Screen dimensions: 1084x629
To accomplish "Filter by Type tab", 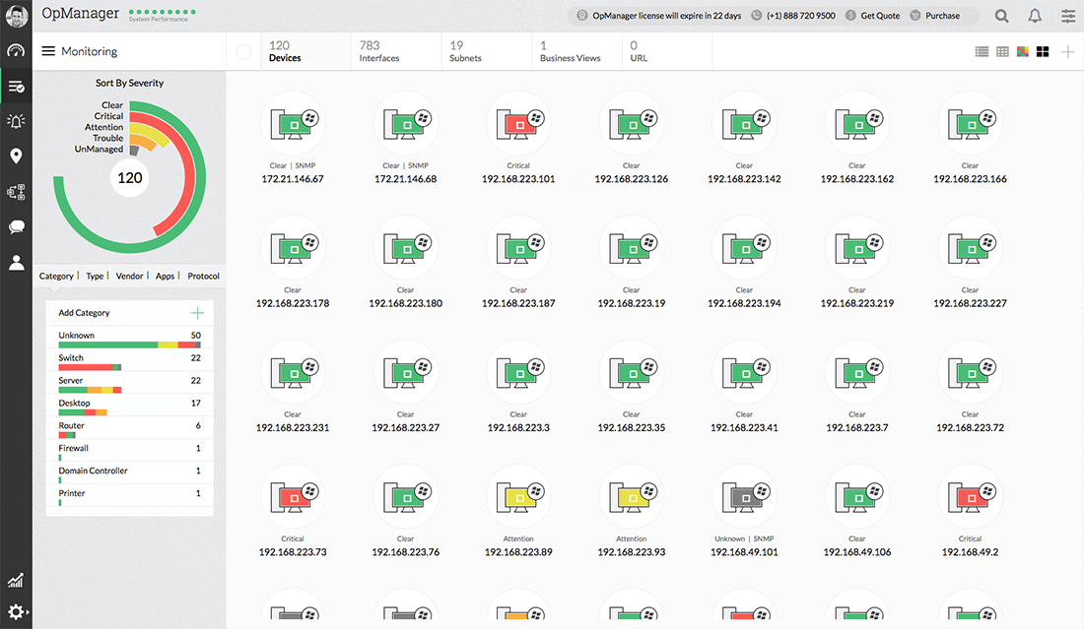I will [x=95, y=277].
